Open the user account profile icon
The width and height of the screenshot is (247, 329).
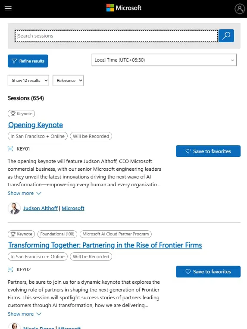click(x=240, y=9)
